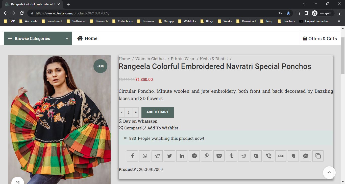Open Weblinks bookmark folder
The image size is (345, 184).
tap(187, 21)
